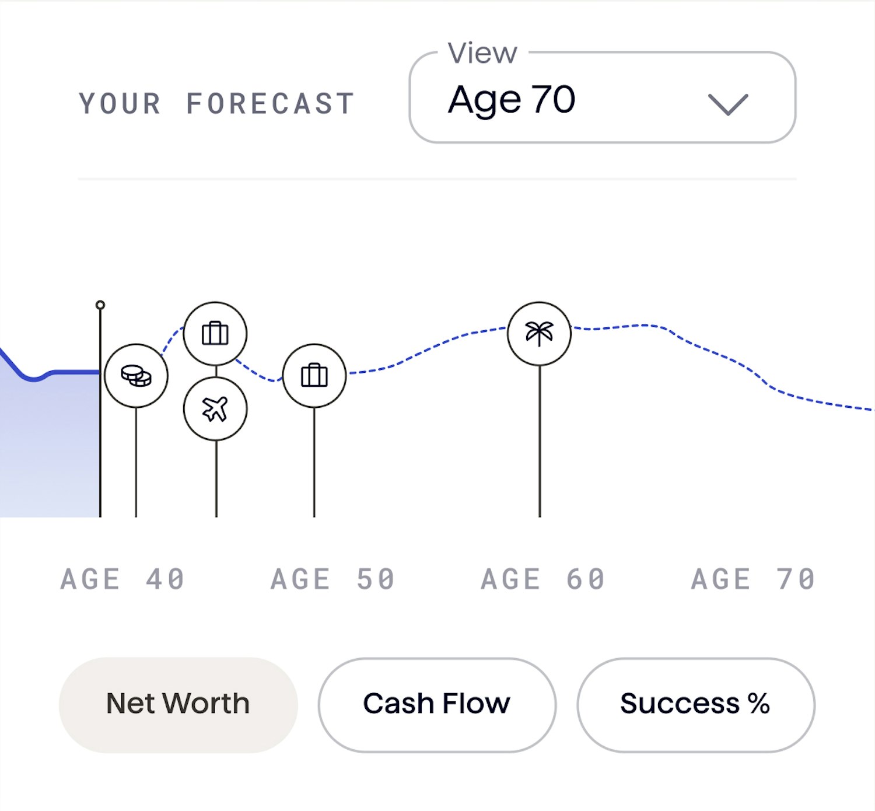Click the Age 70 dropdown value
The image size is (875, 811).
point(512,100)
